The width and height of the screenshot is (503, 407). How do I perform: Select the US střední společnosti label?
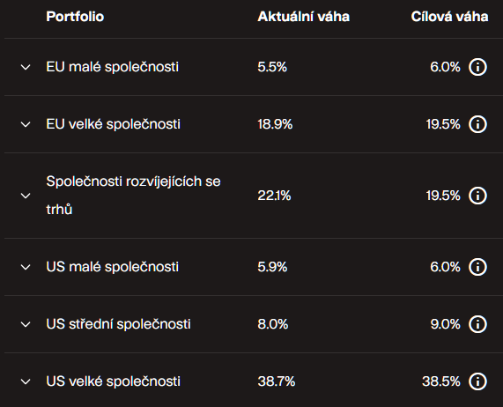tap(118, 324)
